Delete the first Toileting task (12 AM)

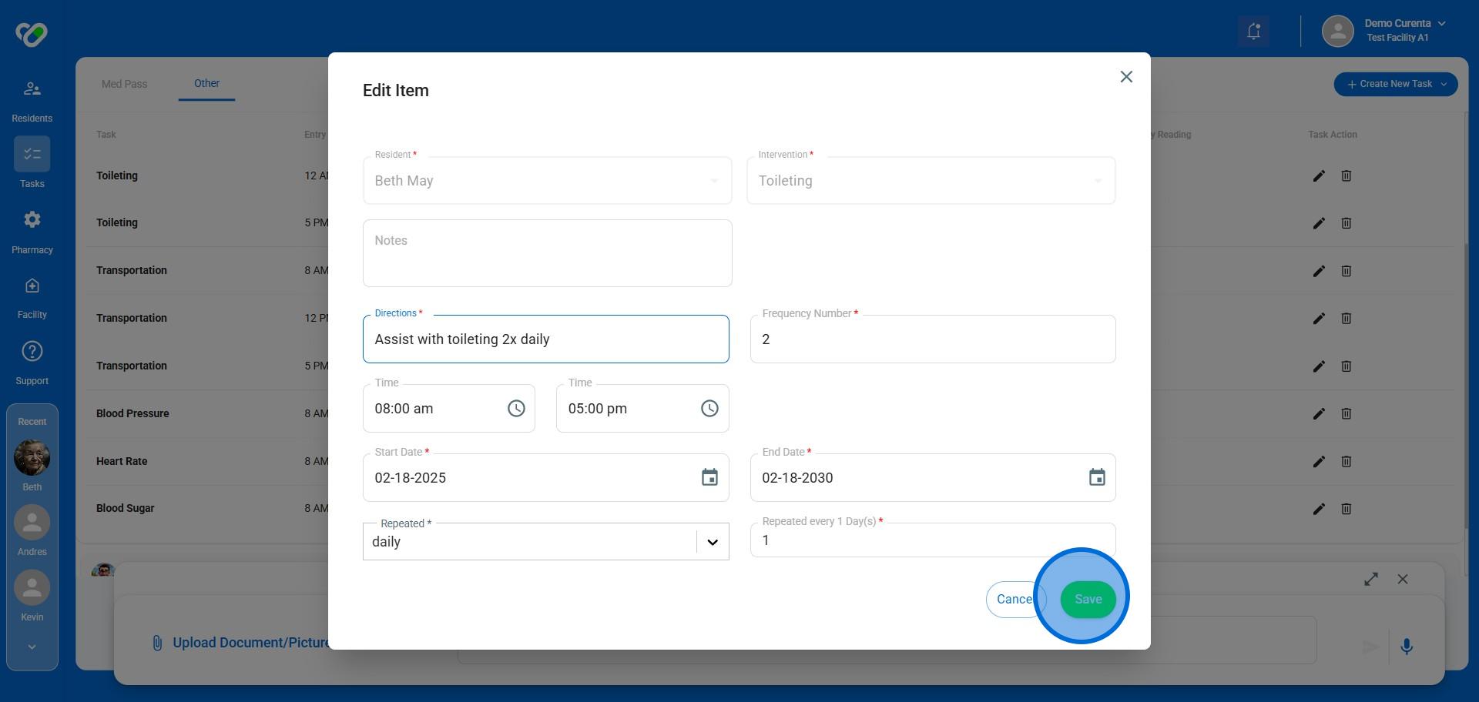(x=1346, y=175)
